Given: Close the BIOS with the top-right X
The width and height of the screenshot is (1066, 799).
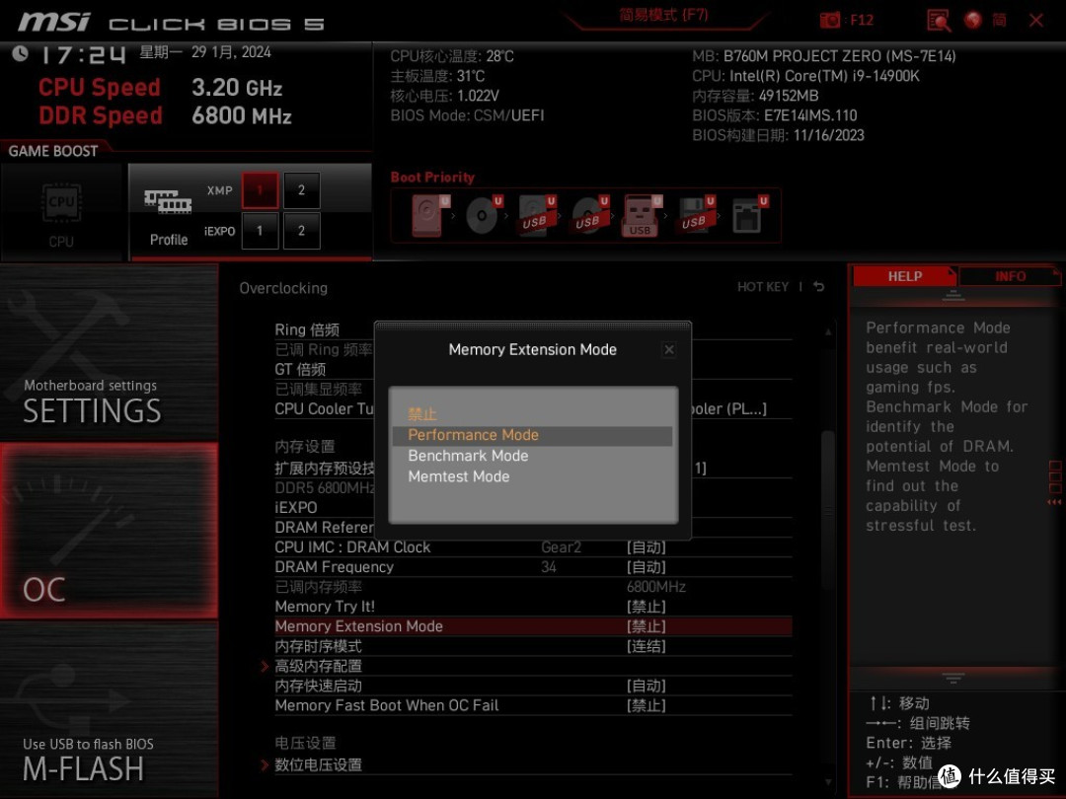Looking at the screenshot, I should pos(1036,21).
